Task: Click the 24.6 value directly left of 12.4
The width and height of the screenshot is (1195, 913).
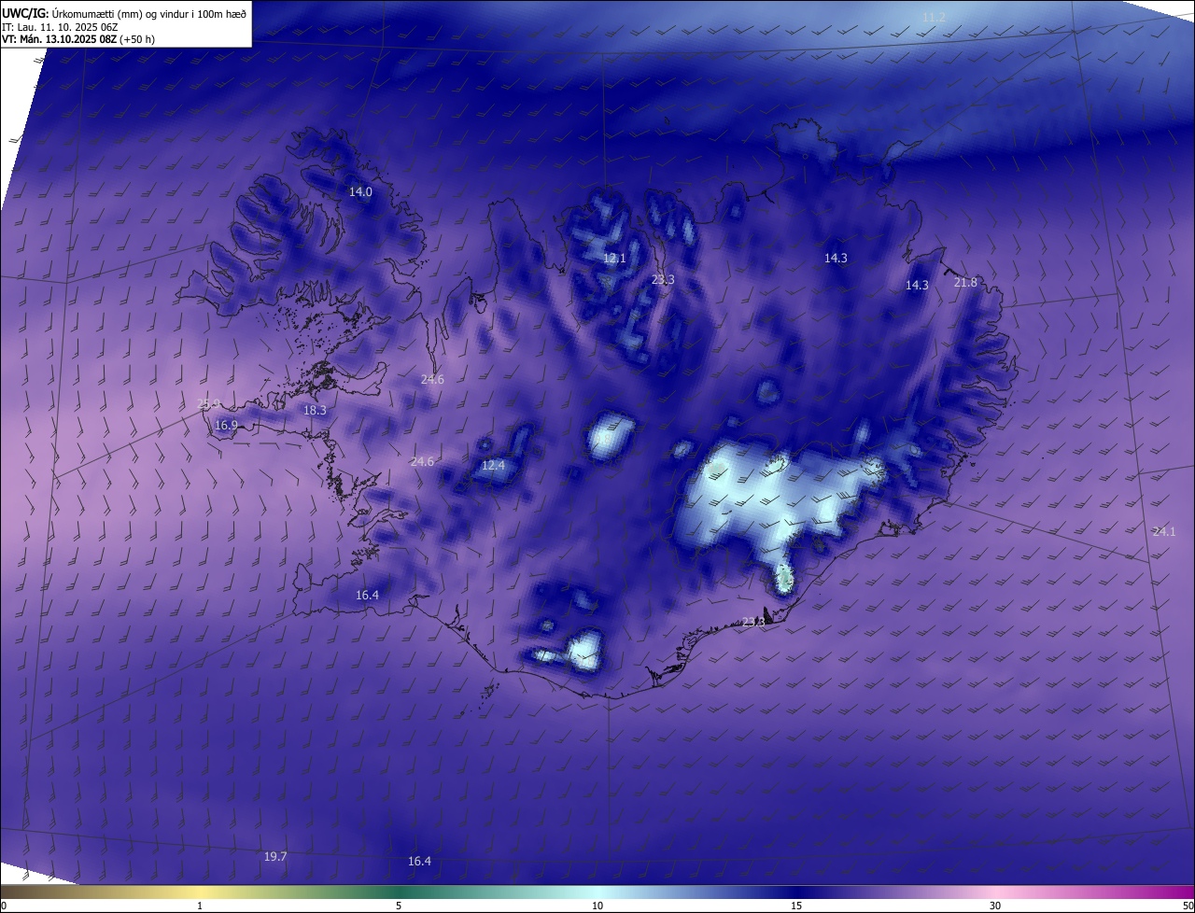Action: coord(422,461)
